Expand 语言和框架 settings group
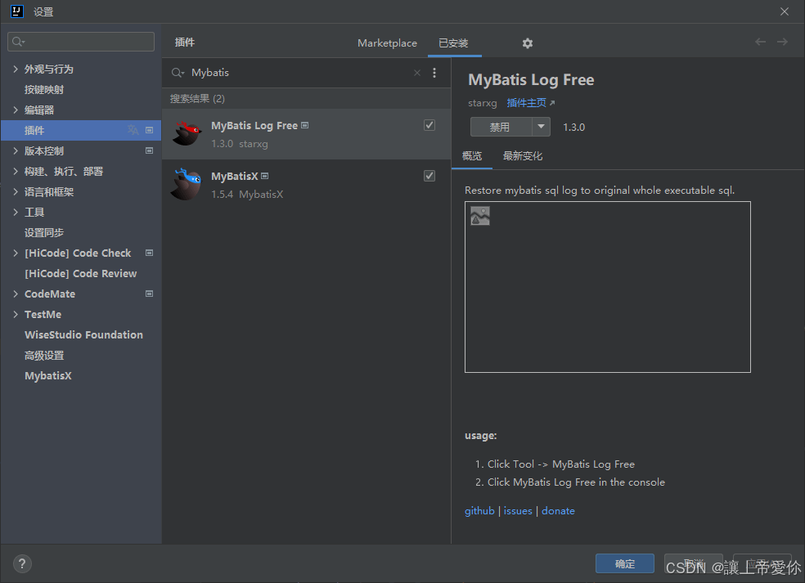 [x=16, y=192]
